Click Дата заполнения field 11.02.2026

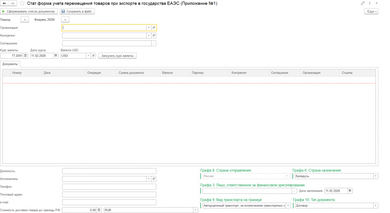336,191
